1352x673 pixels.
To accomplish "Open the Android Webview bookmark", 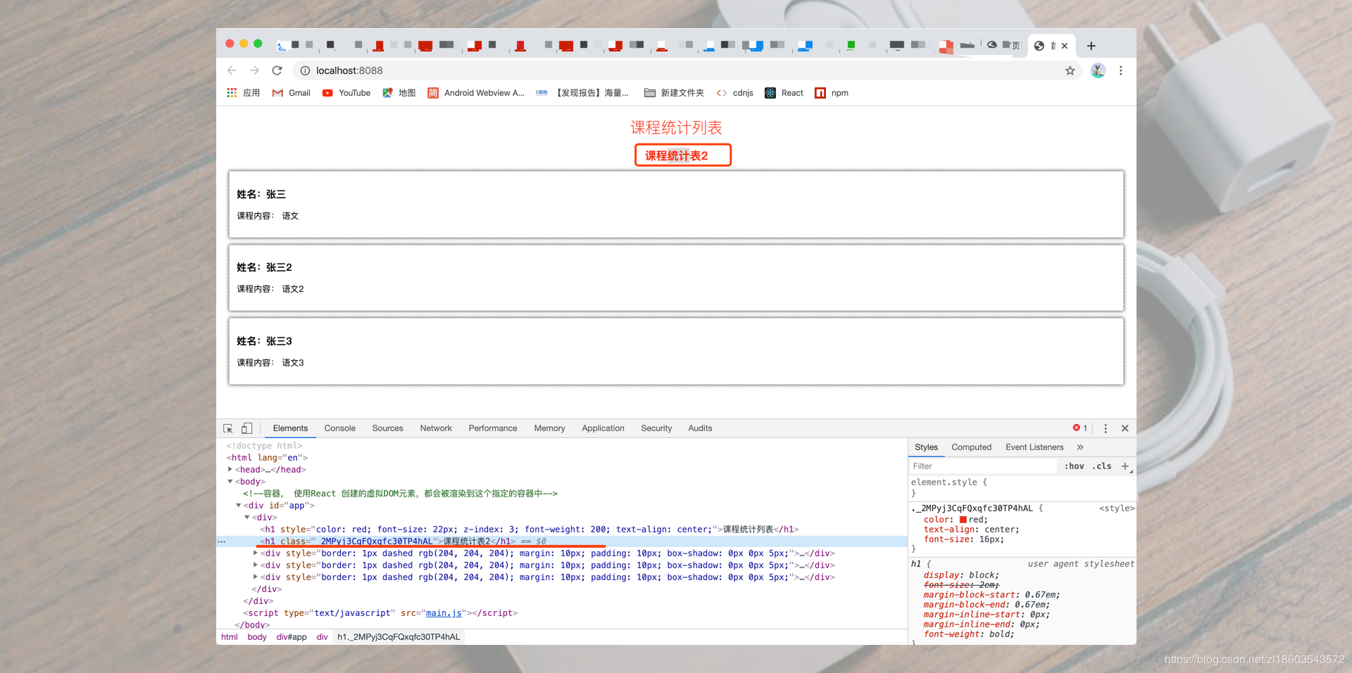I will point(476,93).
